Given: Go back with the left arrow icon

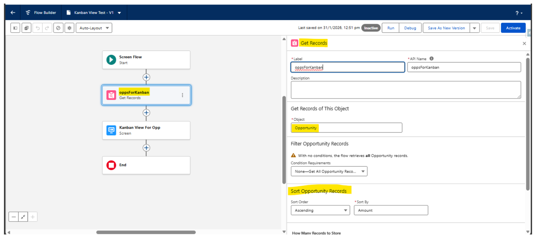Looking at the screenshot, I should (x=13, y=12).
